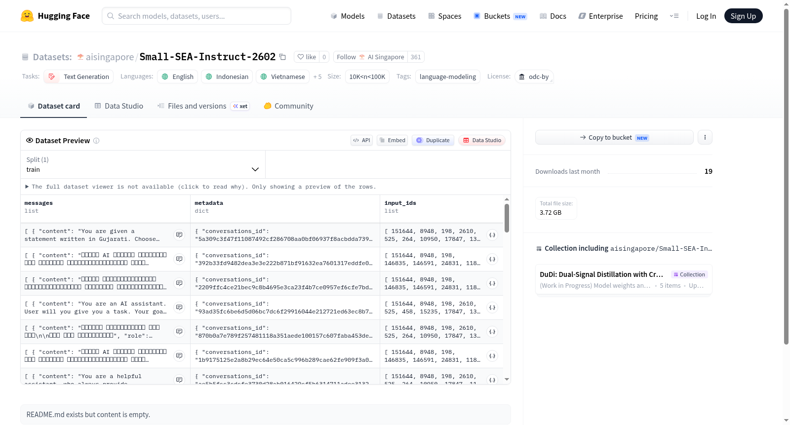
Task: Open JSON view for input_ids row 392b33fd
Action: 492,259
